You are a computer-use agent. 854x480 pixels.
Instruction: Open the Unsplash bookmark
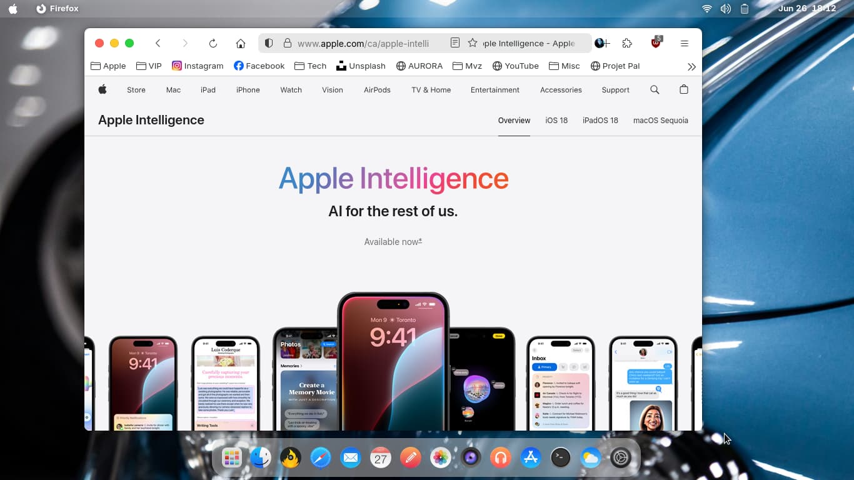(361, 66)
